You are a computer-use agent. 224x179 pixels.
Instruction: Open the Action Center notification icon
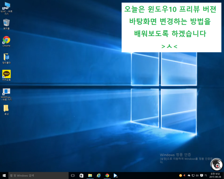click(202, 175)
